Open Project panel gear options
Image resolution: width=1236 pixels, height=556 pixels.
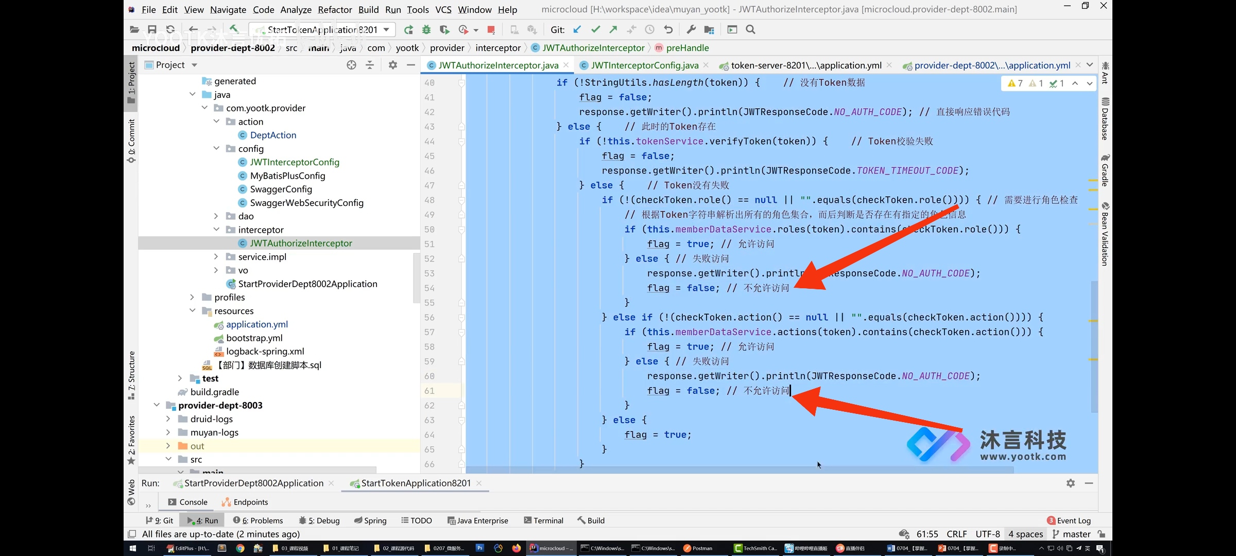pyautogui.click(x=393, y=65)
